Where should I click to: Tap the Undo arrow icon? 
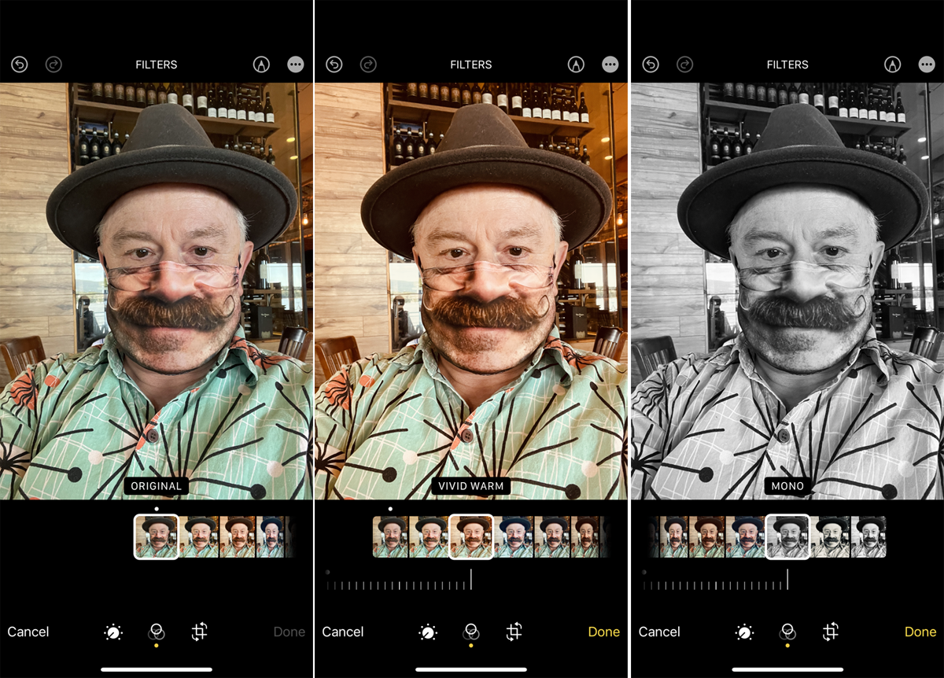[x=20, y=64]
